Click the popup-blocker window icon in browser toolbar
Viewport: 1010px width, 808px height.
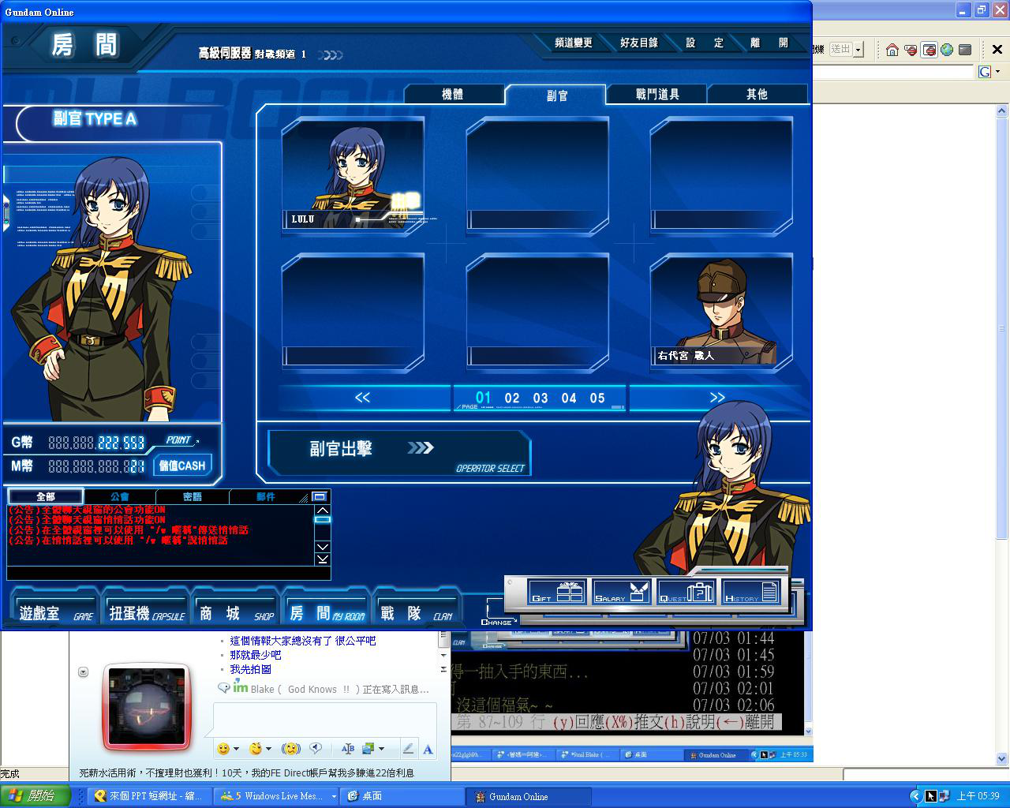(x=929, y=50)
